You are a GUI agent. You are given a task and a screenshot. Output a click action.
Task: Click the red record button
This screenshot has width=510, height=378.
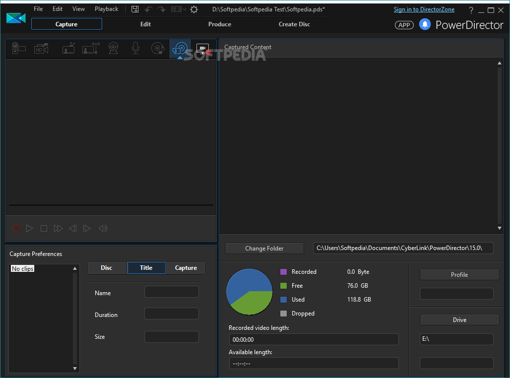(x=16, y=228)
